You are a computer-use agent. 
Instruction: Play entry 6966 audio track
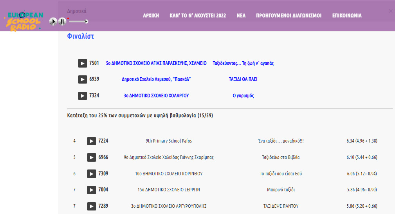[91, 157]
